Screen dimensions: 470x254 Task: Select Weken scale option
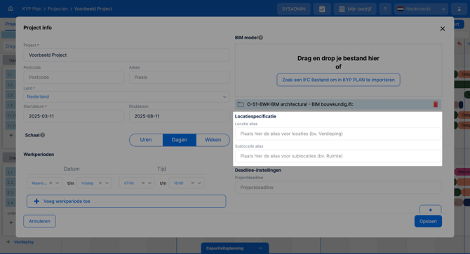point(213,140)
